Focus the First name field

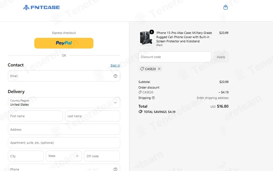point(35,116)
